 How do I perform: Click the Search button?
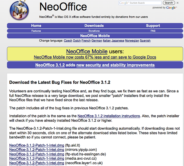(x=169, y=3)
